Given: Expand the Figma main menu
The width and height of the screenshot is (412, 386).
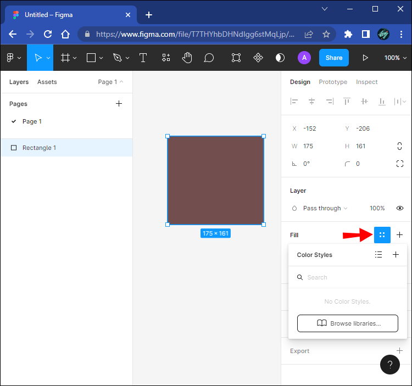Looking at the screenshot, I should [x=14, y=58].
